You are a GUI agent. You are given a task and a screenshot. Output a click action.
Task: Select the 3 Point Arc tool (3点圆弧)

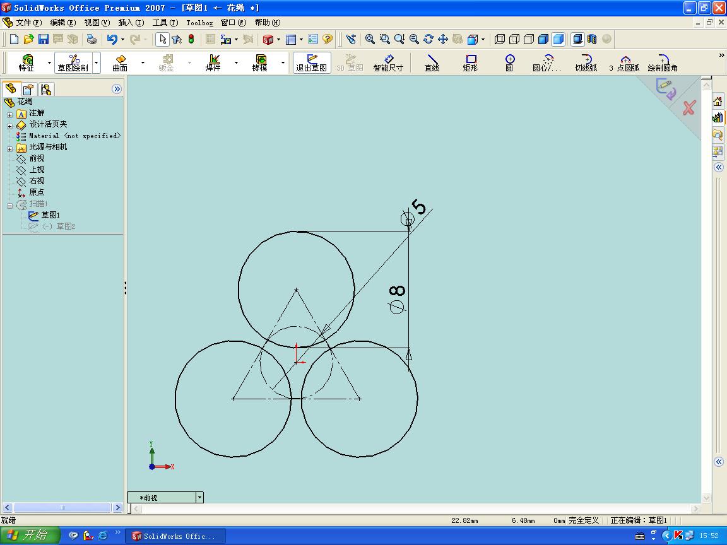625,62
